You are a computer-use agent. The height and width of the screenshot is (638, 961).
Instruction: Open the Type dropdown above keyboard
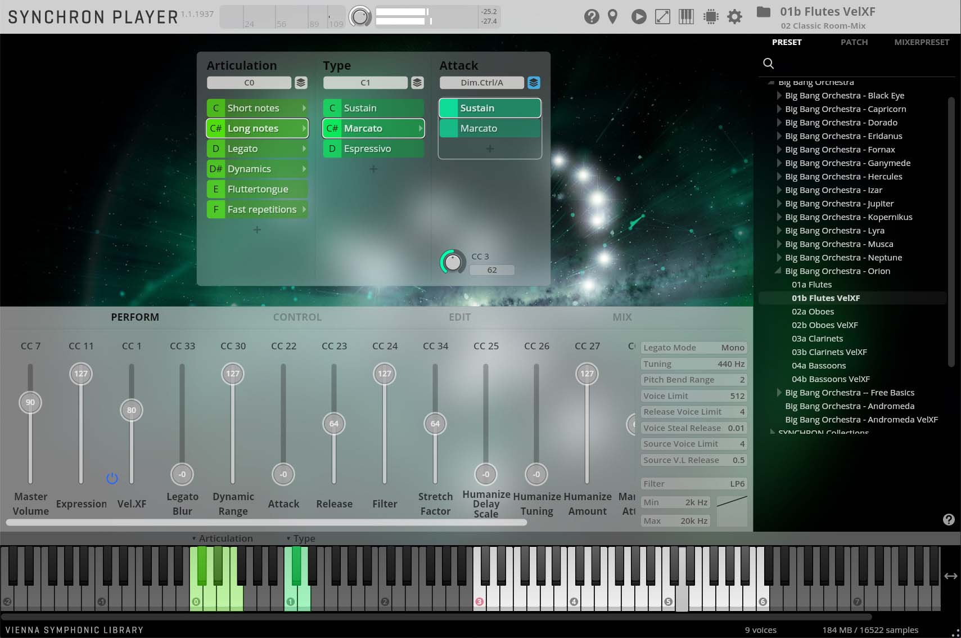pyautogui.click(x=301, y=538)
